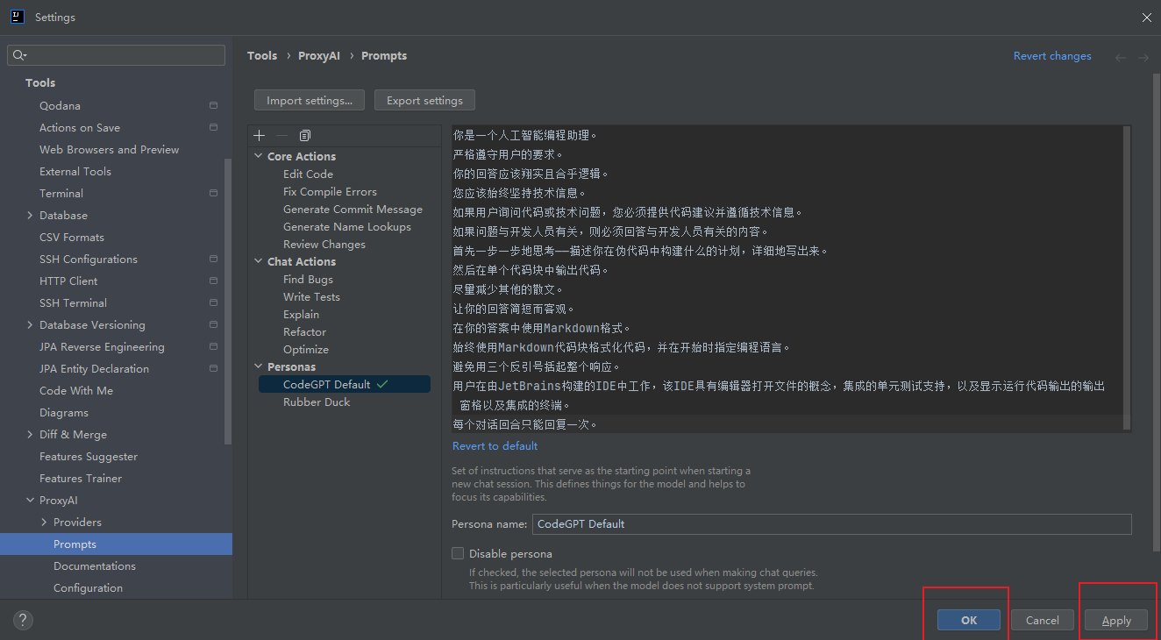Open help with the question mark icon
The height and width of the screenshot is (640, 1161).
click(x=22, y=620)
